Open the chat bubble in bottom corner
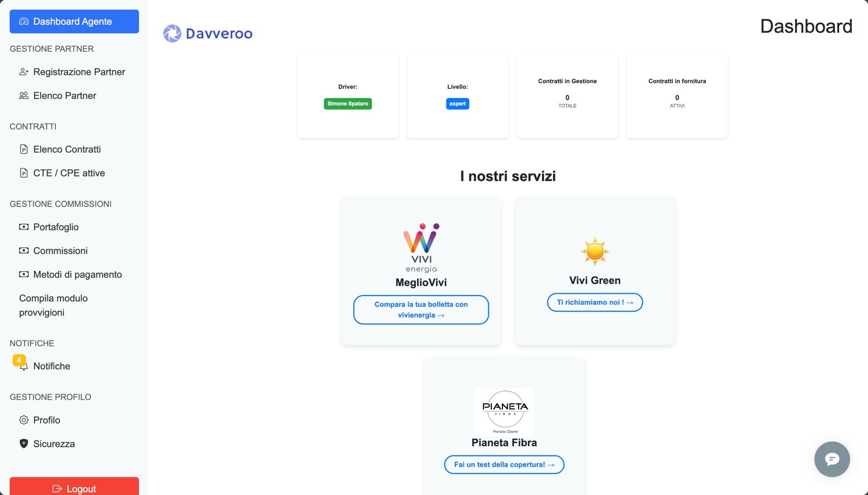 (x=832, y=459)
